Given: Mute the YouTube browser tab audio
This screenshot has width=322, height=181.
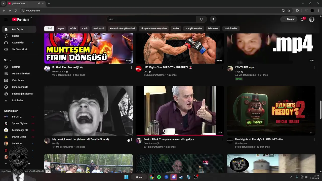Looking at the screenshot, I should 39,4.
